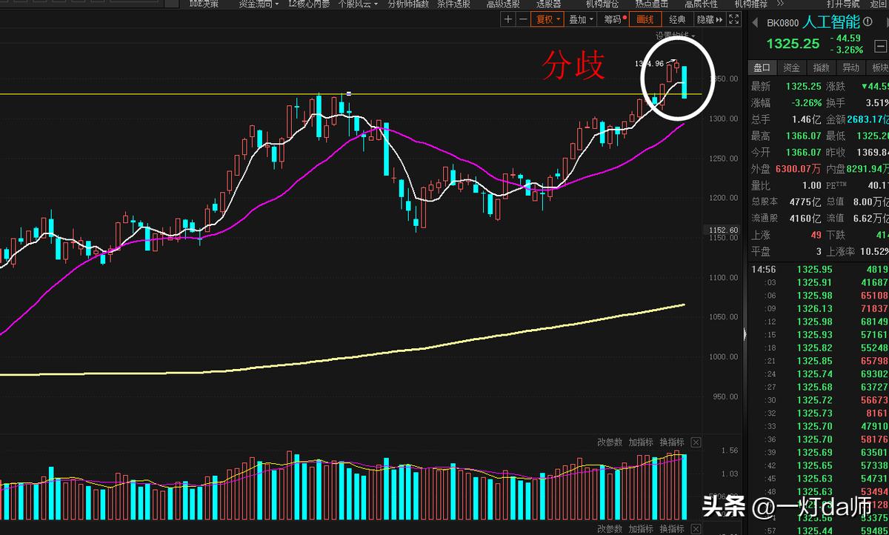The height and width of the screenshot is (535, 889).
Task: Click 换指标 in bottom panel
Action: (672, 529)
